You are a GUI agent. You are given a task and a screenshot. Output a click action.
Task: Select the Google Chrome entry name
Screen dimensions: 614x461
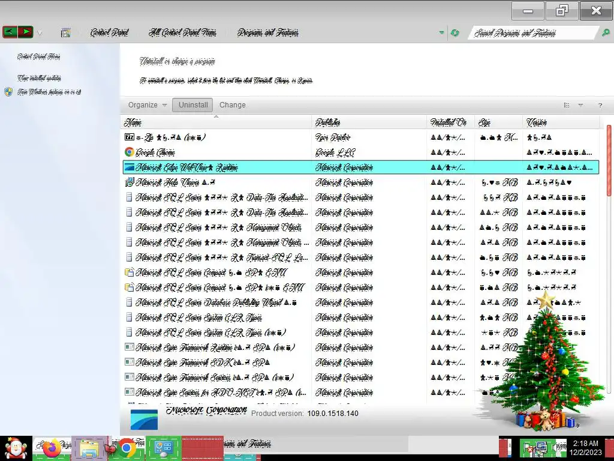coord(155,152)
